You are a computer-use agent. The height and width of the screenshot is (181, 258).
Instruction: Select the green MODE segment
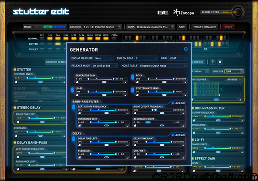click(x=48, y=27)
